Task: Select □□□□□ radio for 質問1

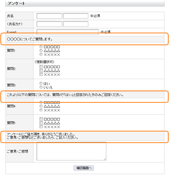Action: point(41,47)
